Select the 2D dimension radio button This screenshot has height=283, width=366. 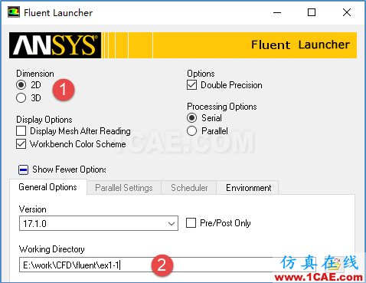21,85
